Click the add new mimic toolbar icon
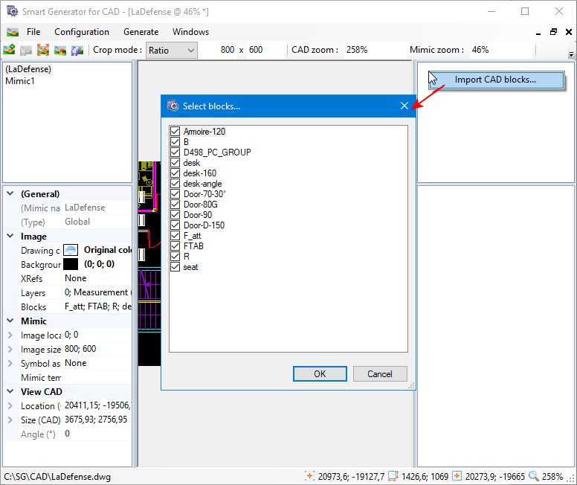The width and height of the screenshot is (577, 485). [x=9, y=51]
